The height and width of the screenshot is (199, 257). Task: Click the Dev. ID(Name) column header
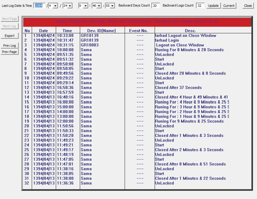pos(102,31)
